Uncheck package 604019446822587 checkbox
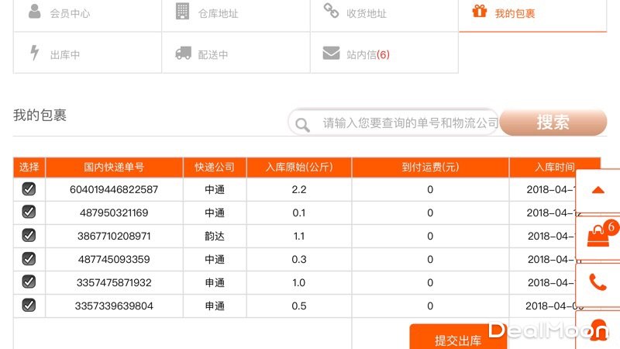620x349 pixels. [29, 189]
